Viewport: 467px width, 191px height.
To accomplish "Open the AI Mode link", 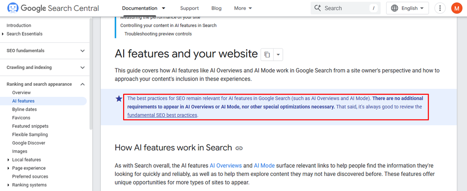I will (264, 165).
